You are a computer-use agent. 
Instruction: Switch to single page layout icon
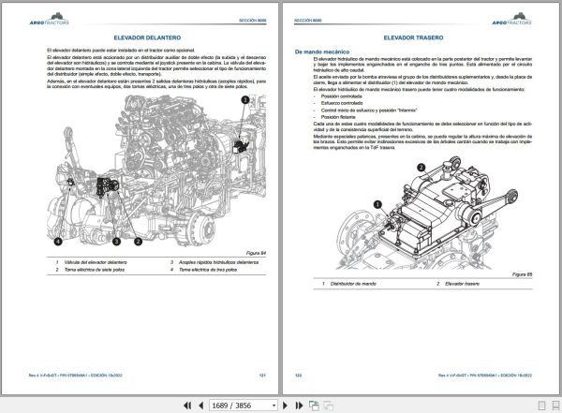pyautogui.click(x=542, y=406)
